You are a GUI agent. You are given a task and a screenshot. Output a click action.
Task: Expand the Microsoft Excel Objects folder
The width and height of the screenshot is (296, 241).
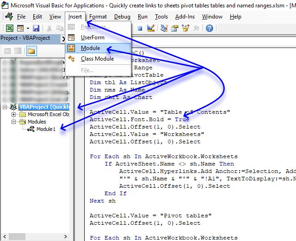pos(13,114)
